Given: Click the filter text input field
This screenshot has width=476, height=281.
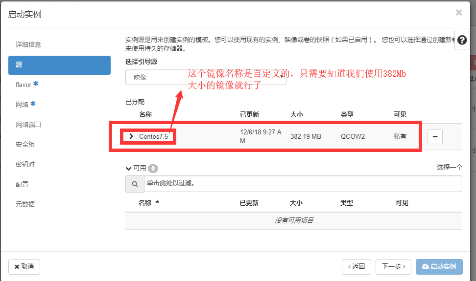Looking at the screenshot, I should [303, 184].
